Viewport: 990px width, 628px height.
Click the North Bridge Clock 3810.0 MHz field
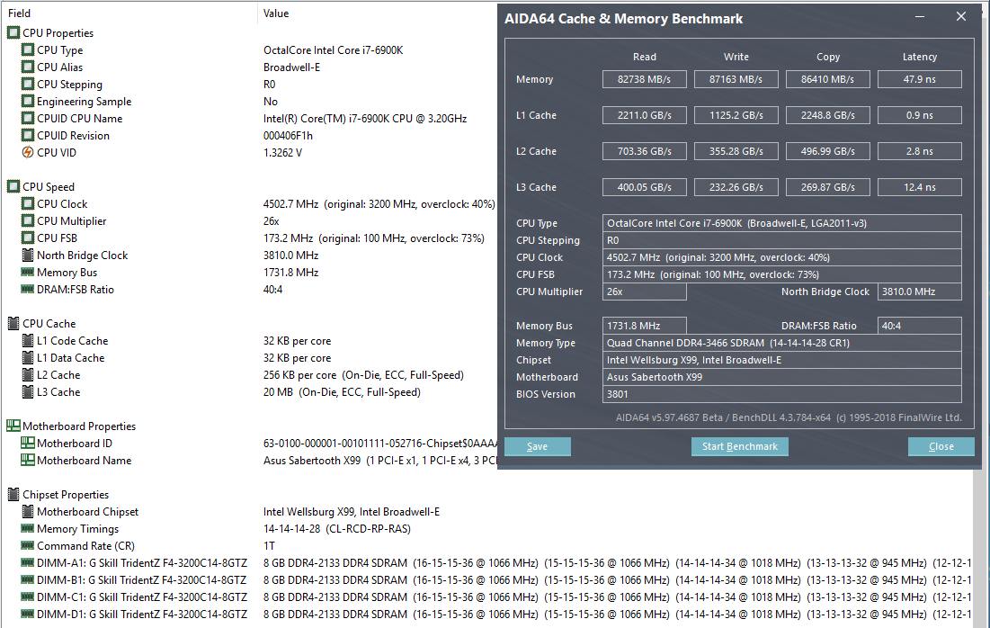(920, 292)
